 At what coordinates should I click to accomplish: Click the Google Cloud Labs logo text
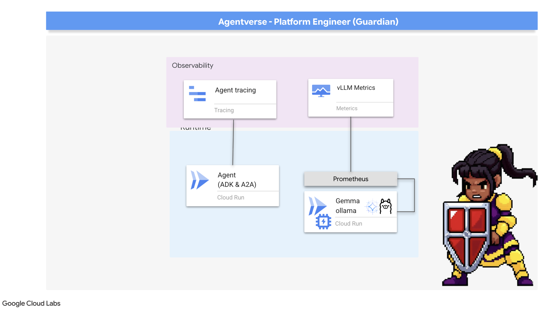(x=31, y=303)
